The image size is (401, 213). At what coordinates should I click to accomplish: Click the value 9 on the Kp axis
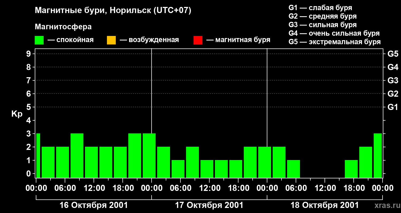coord(29,54)
